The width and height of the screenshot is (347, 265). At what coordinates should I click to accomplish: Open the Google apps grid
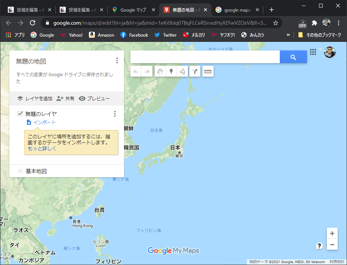pyautogui.click(x=313, y=52)
